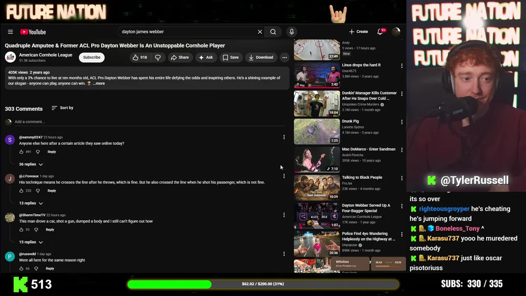
Task: Dislike the video
Action: click(x=158, y=58)
